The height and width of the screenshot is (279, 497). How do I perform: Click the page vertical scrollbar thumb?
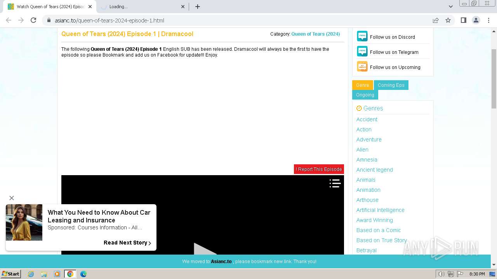pyautogui.click(x=494, y=79)
